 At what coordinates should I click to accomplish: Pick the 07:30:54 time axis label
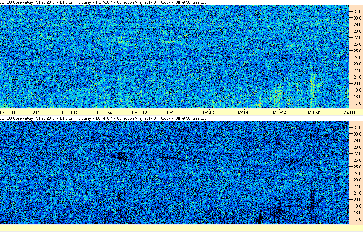pyautogui.click(x=104, y=113)
